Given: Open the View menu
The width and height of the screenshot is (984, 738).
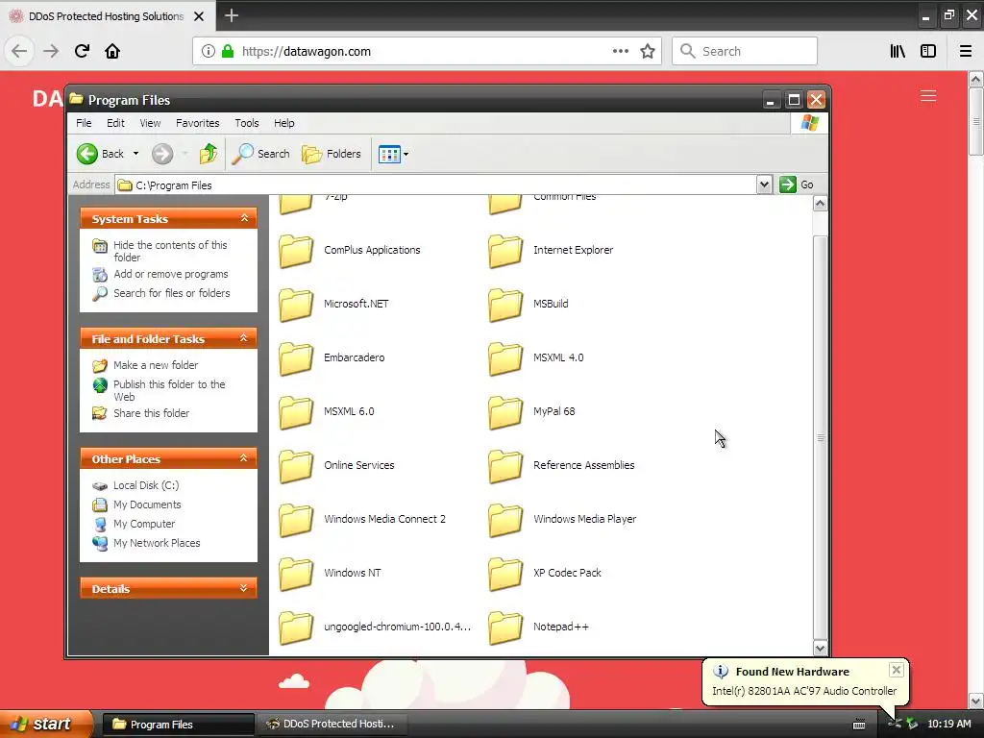Looking at the screenshot, I should 150,123.
